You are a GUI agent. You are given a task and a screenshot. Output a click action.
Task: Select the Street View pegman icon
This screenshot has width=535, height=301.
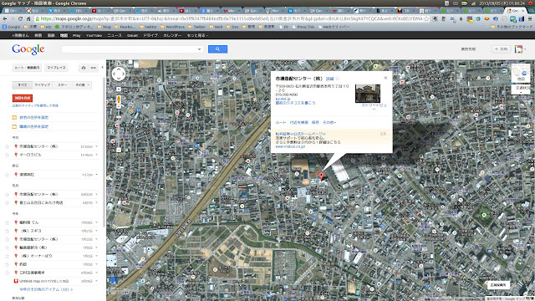click(119, 99)
